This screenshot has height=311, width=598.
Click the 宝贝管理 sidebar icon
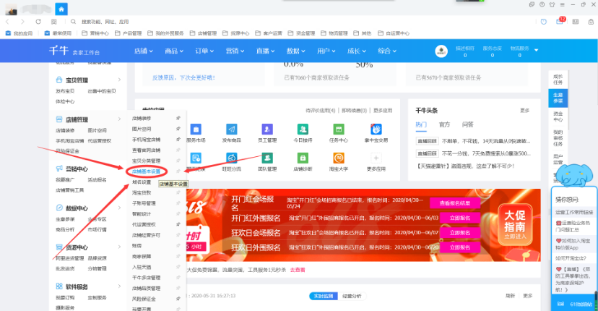[59, 80]
